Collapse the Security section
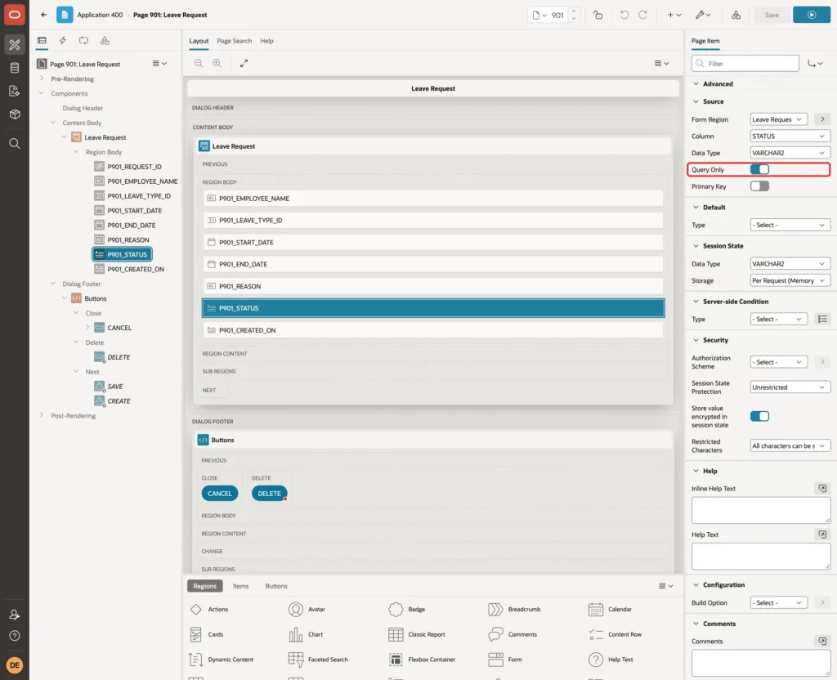The width and height of the screenshot is (837, 680). pyautogui.click(x=696, y=340)
